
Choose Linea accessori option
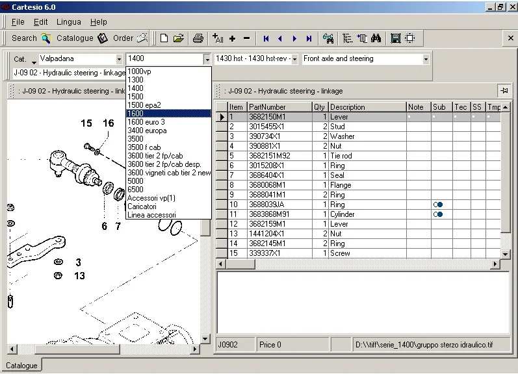pyautogui.click(x=168, y=215)
